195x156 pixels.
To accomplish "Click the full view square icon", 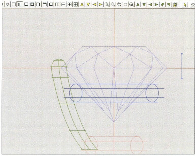I will 125,5.
